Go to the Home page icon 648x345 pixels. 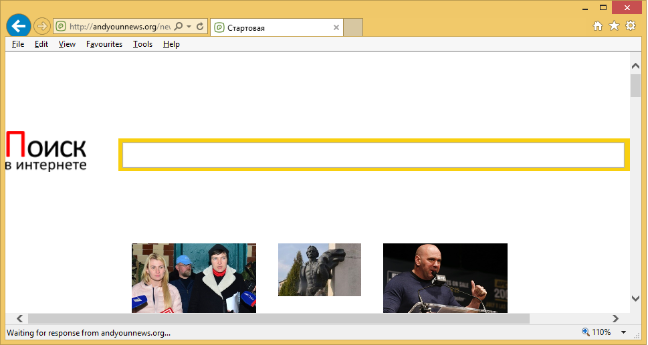[598, 26]
